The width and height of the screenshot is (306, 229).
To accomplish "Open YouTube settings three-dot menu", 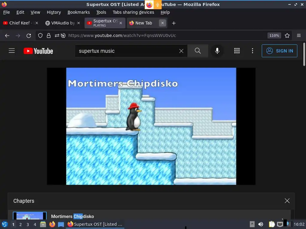I will tap(253, 51).
